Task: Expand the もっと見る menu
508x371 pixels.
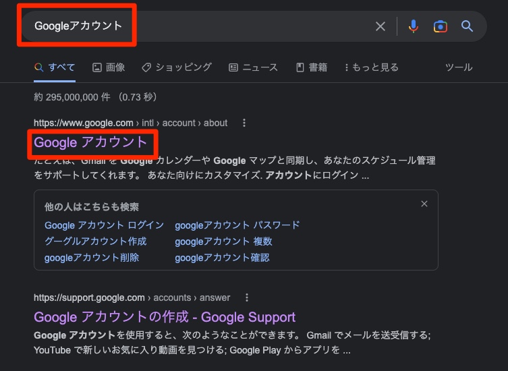Action: point(372,67)
